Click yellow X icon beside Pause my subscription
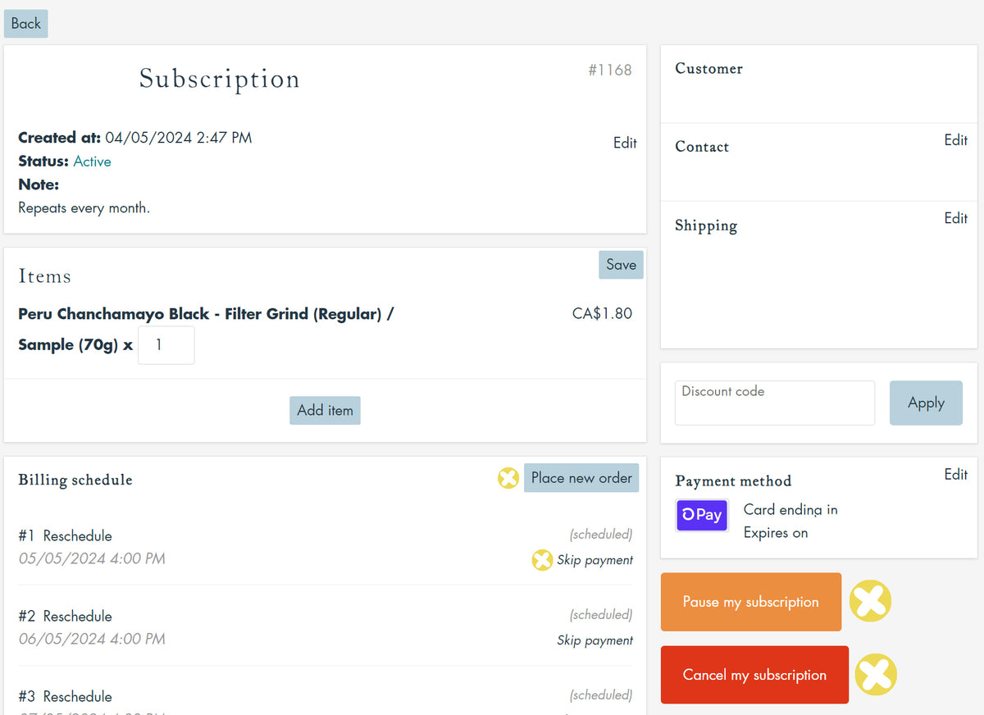Viewport: 984px width, 715px height. click(x=870, y=602)
